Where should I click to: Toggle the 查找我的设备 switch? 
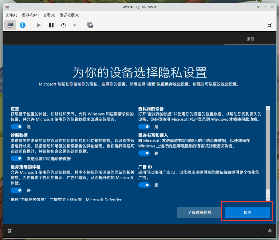[x=144, y=127]
